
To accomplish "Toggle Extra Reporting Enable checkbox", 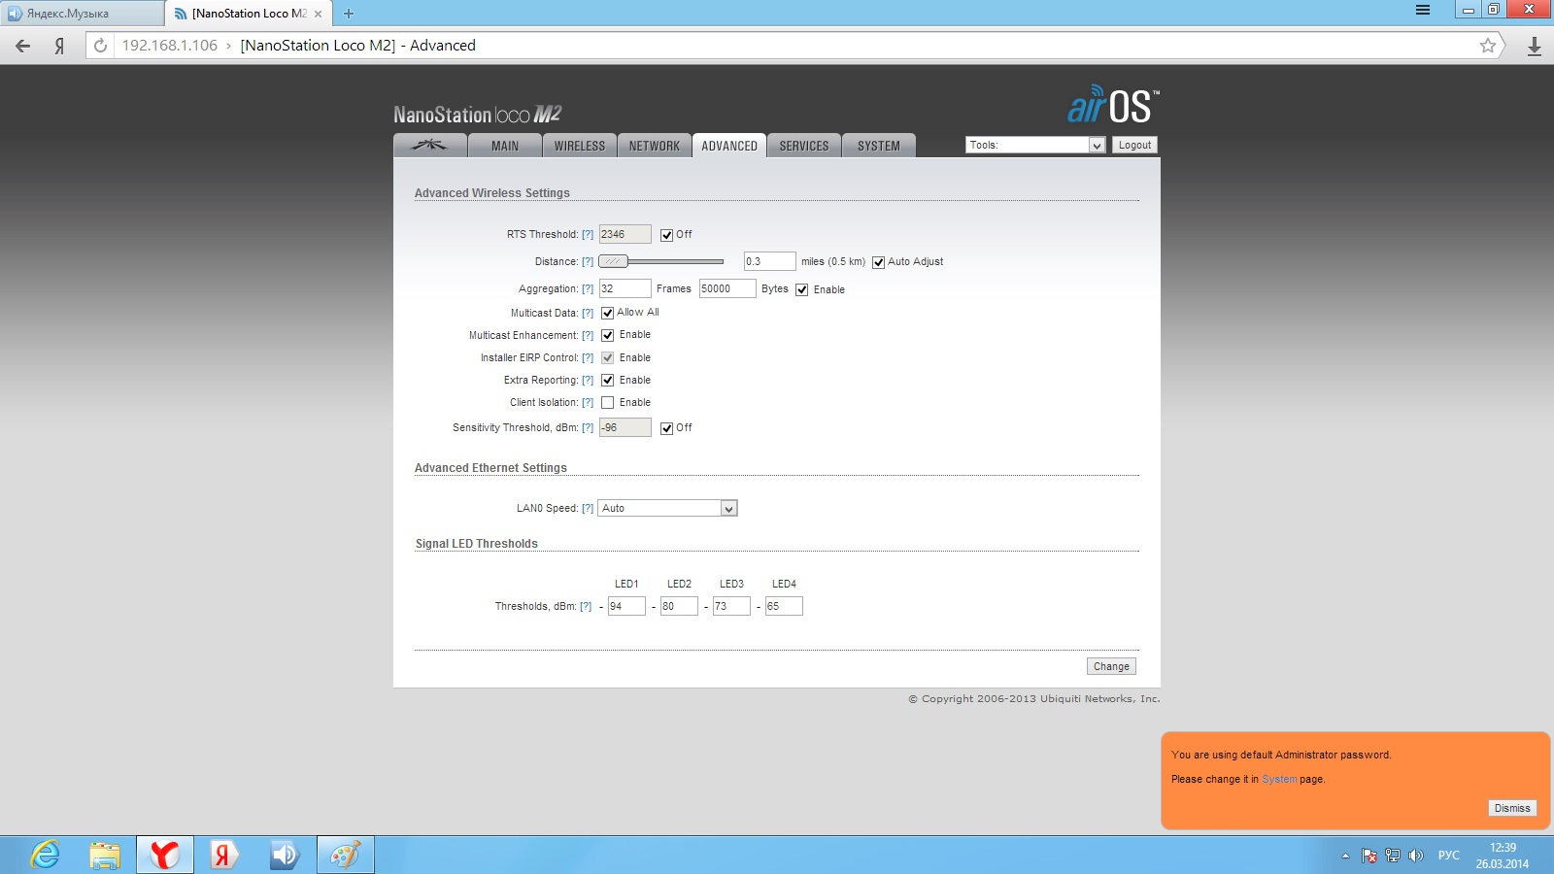I will [x=607, y=380].
